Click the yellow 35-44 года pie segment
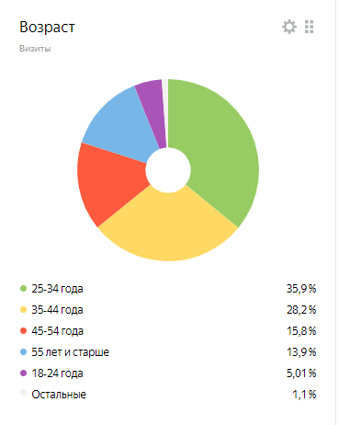The height and width of the screenshot is (425, 339). 168,227
